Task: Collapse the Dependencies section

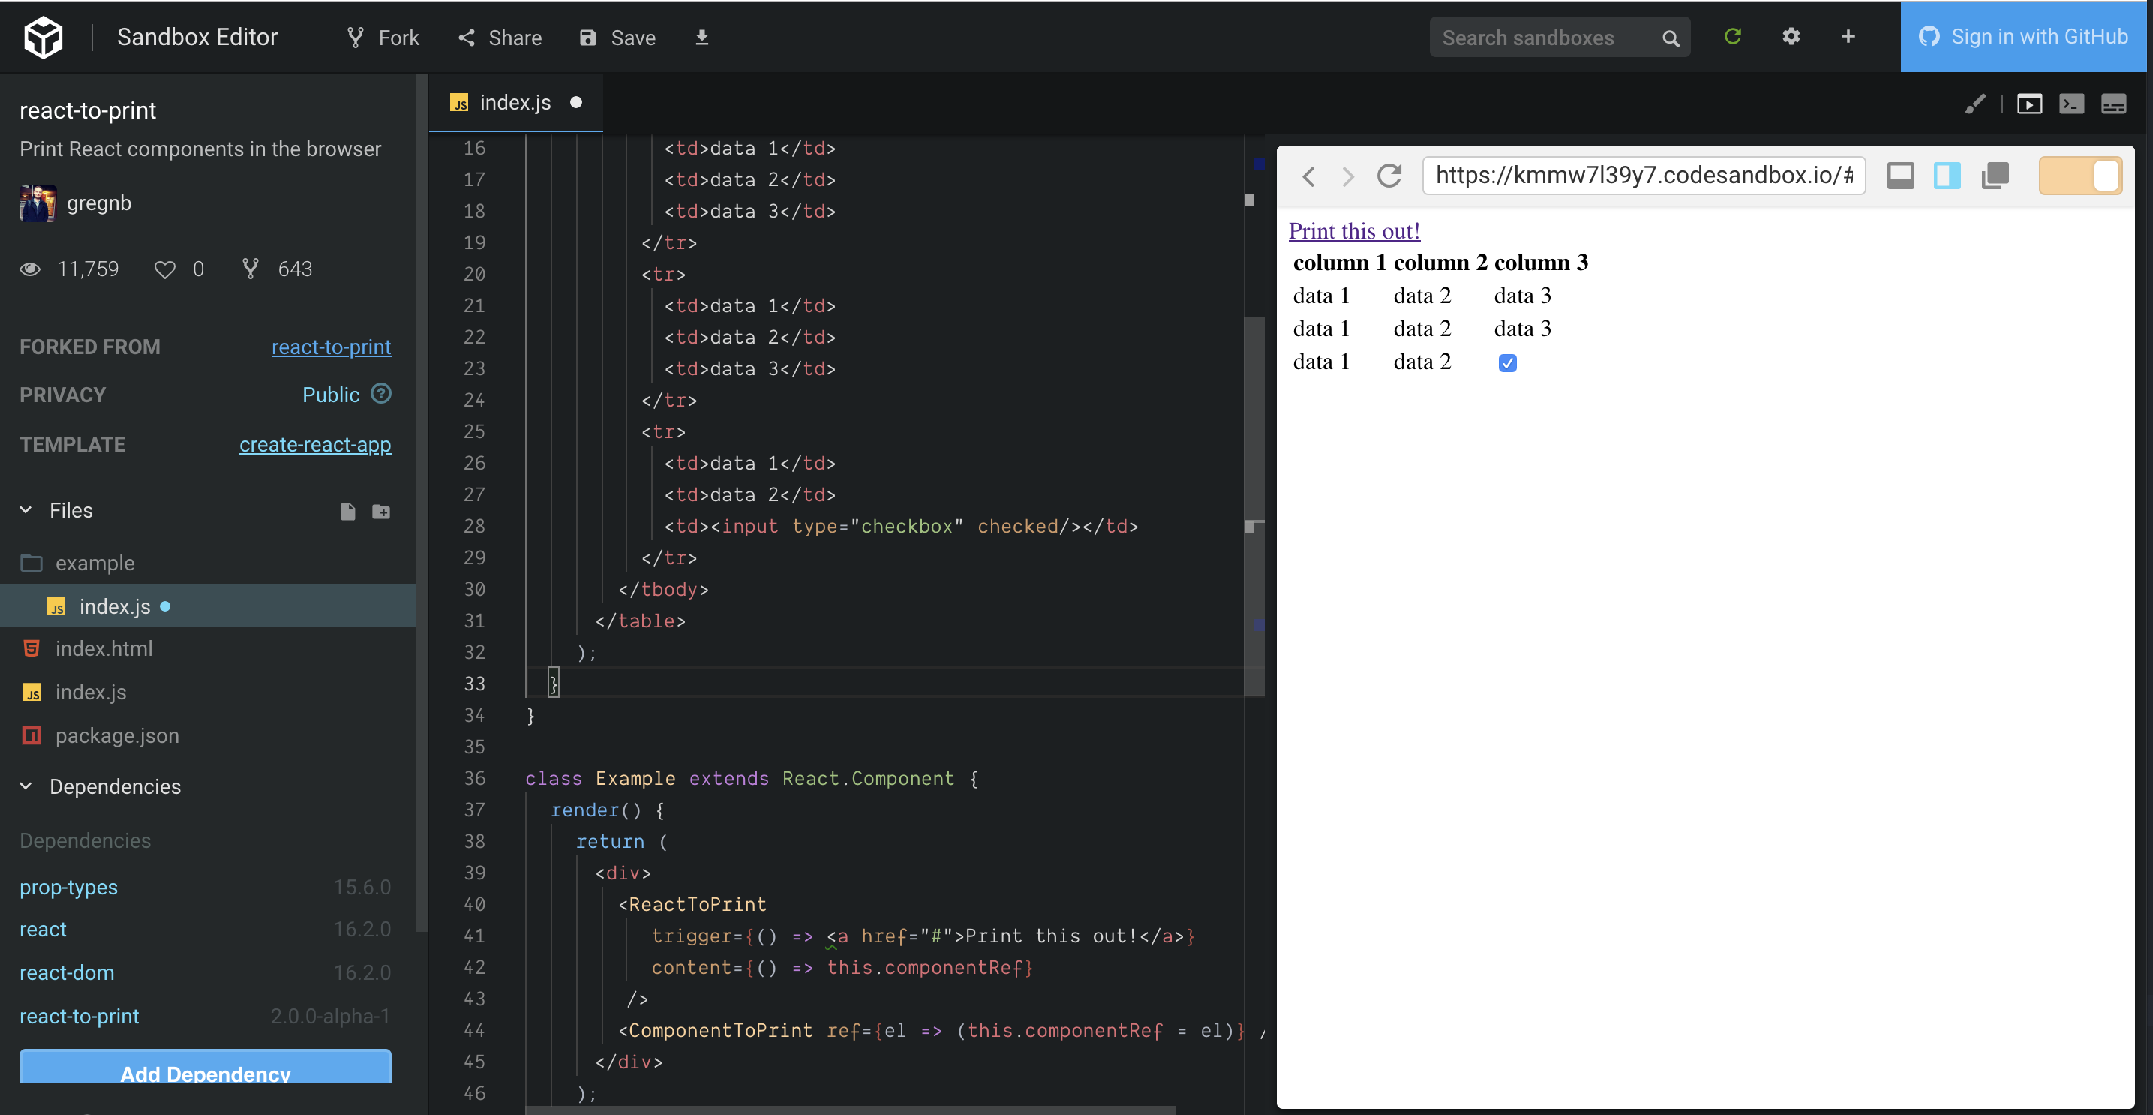Action: point(26,786)
